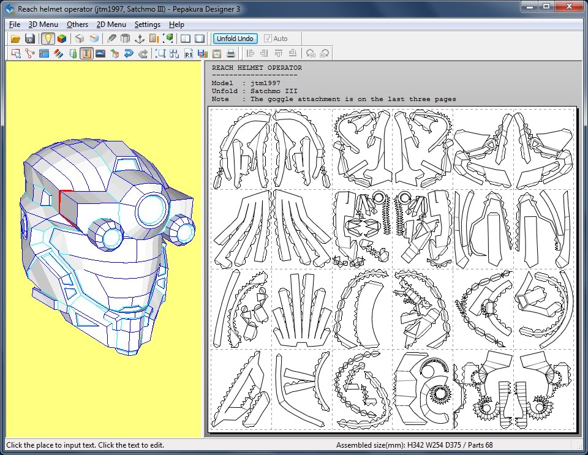Open the 3D Menu
This screenshot has width=588, height=455.
pos(43,24)
